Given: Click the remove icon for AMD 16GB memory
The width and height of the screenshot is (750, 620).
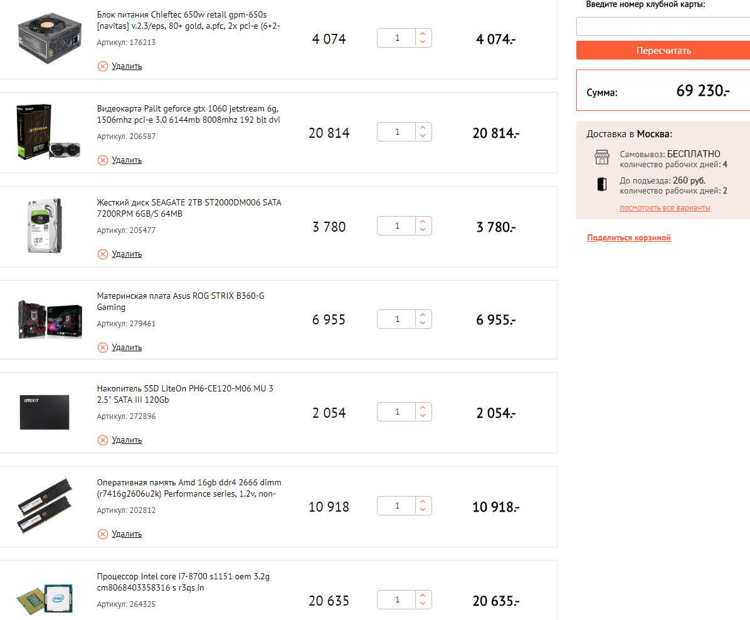Looking at the screenshot, I should [103, 534].
